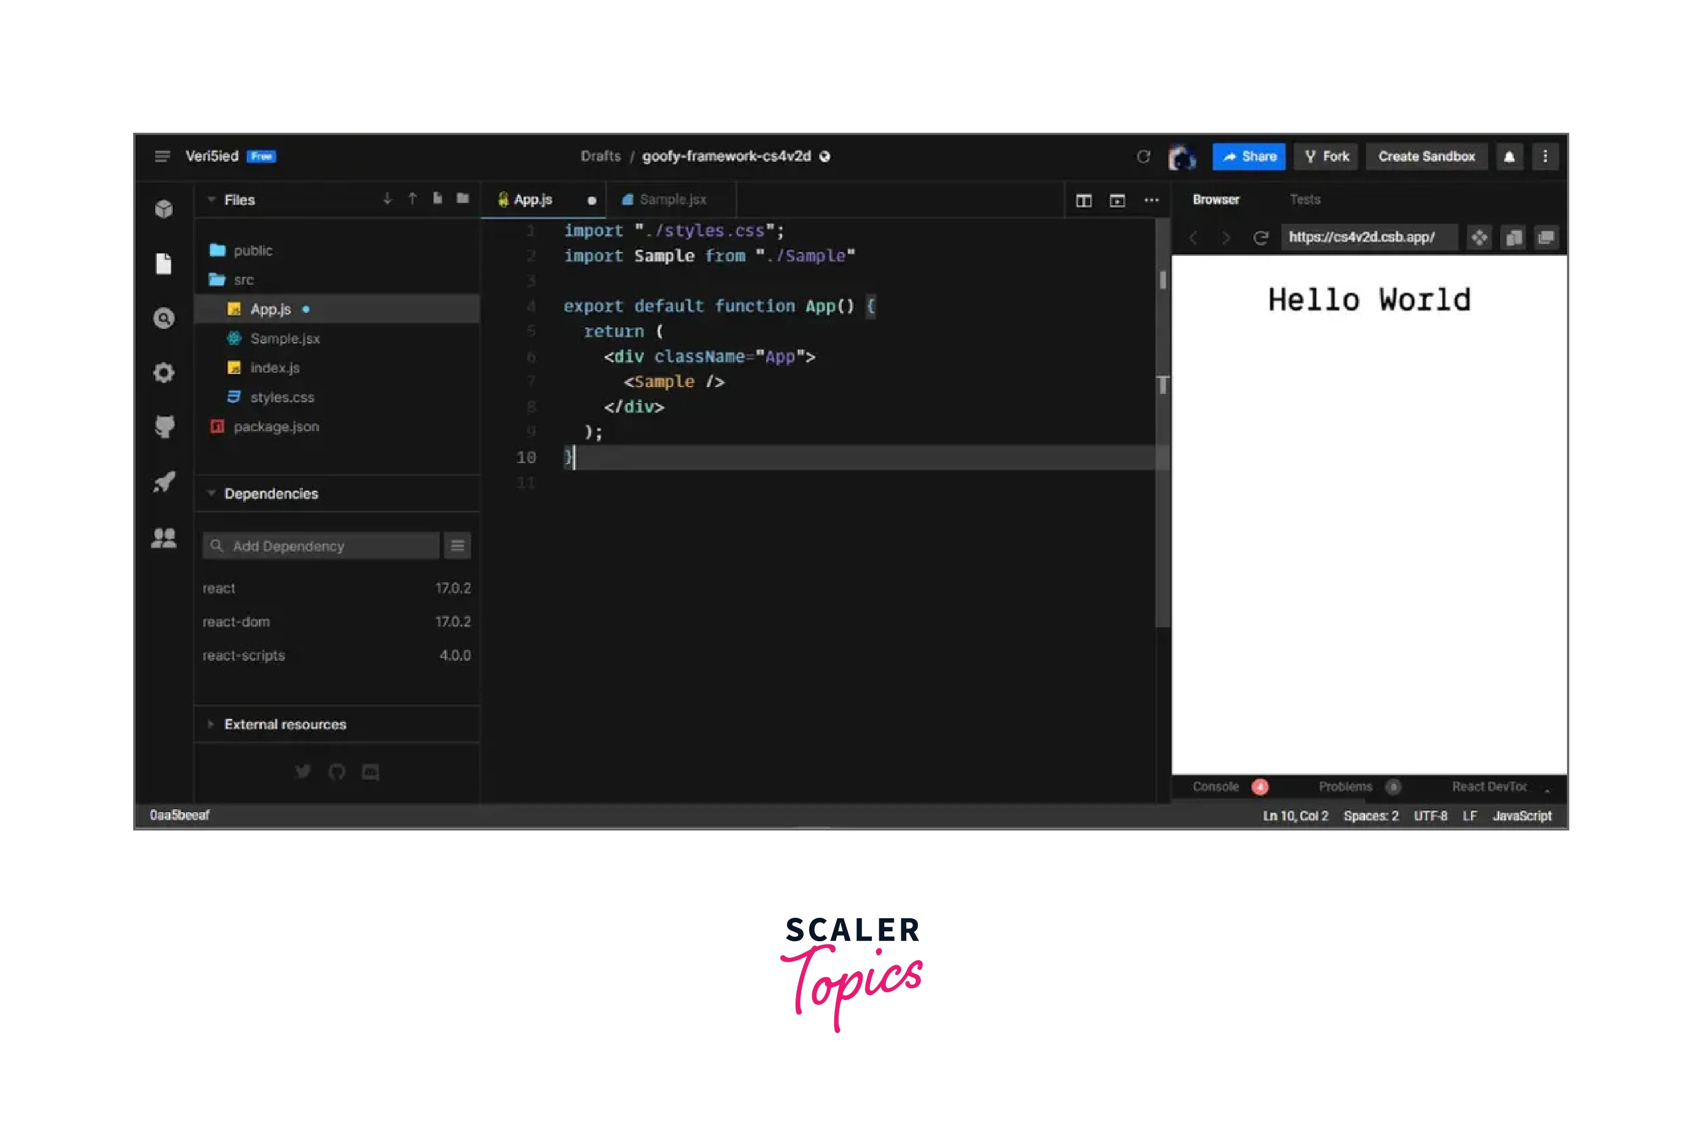Click the editor vertical scrollbar
Screen dimensions: 1703x1124
[x=1162, y=430]
